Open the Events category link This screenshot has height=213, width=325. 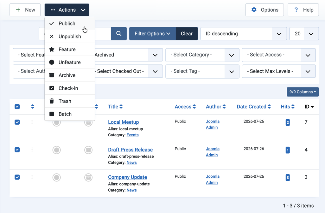(132, 135)
